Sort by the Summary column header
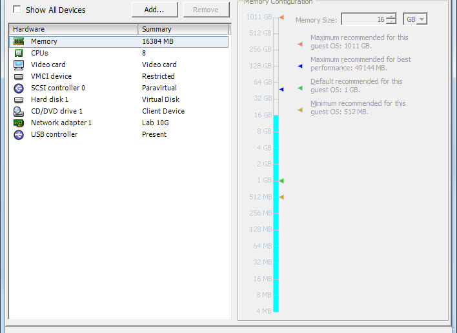 click(183, 29)
